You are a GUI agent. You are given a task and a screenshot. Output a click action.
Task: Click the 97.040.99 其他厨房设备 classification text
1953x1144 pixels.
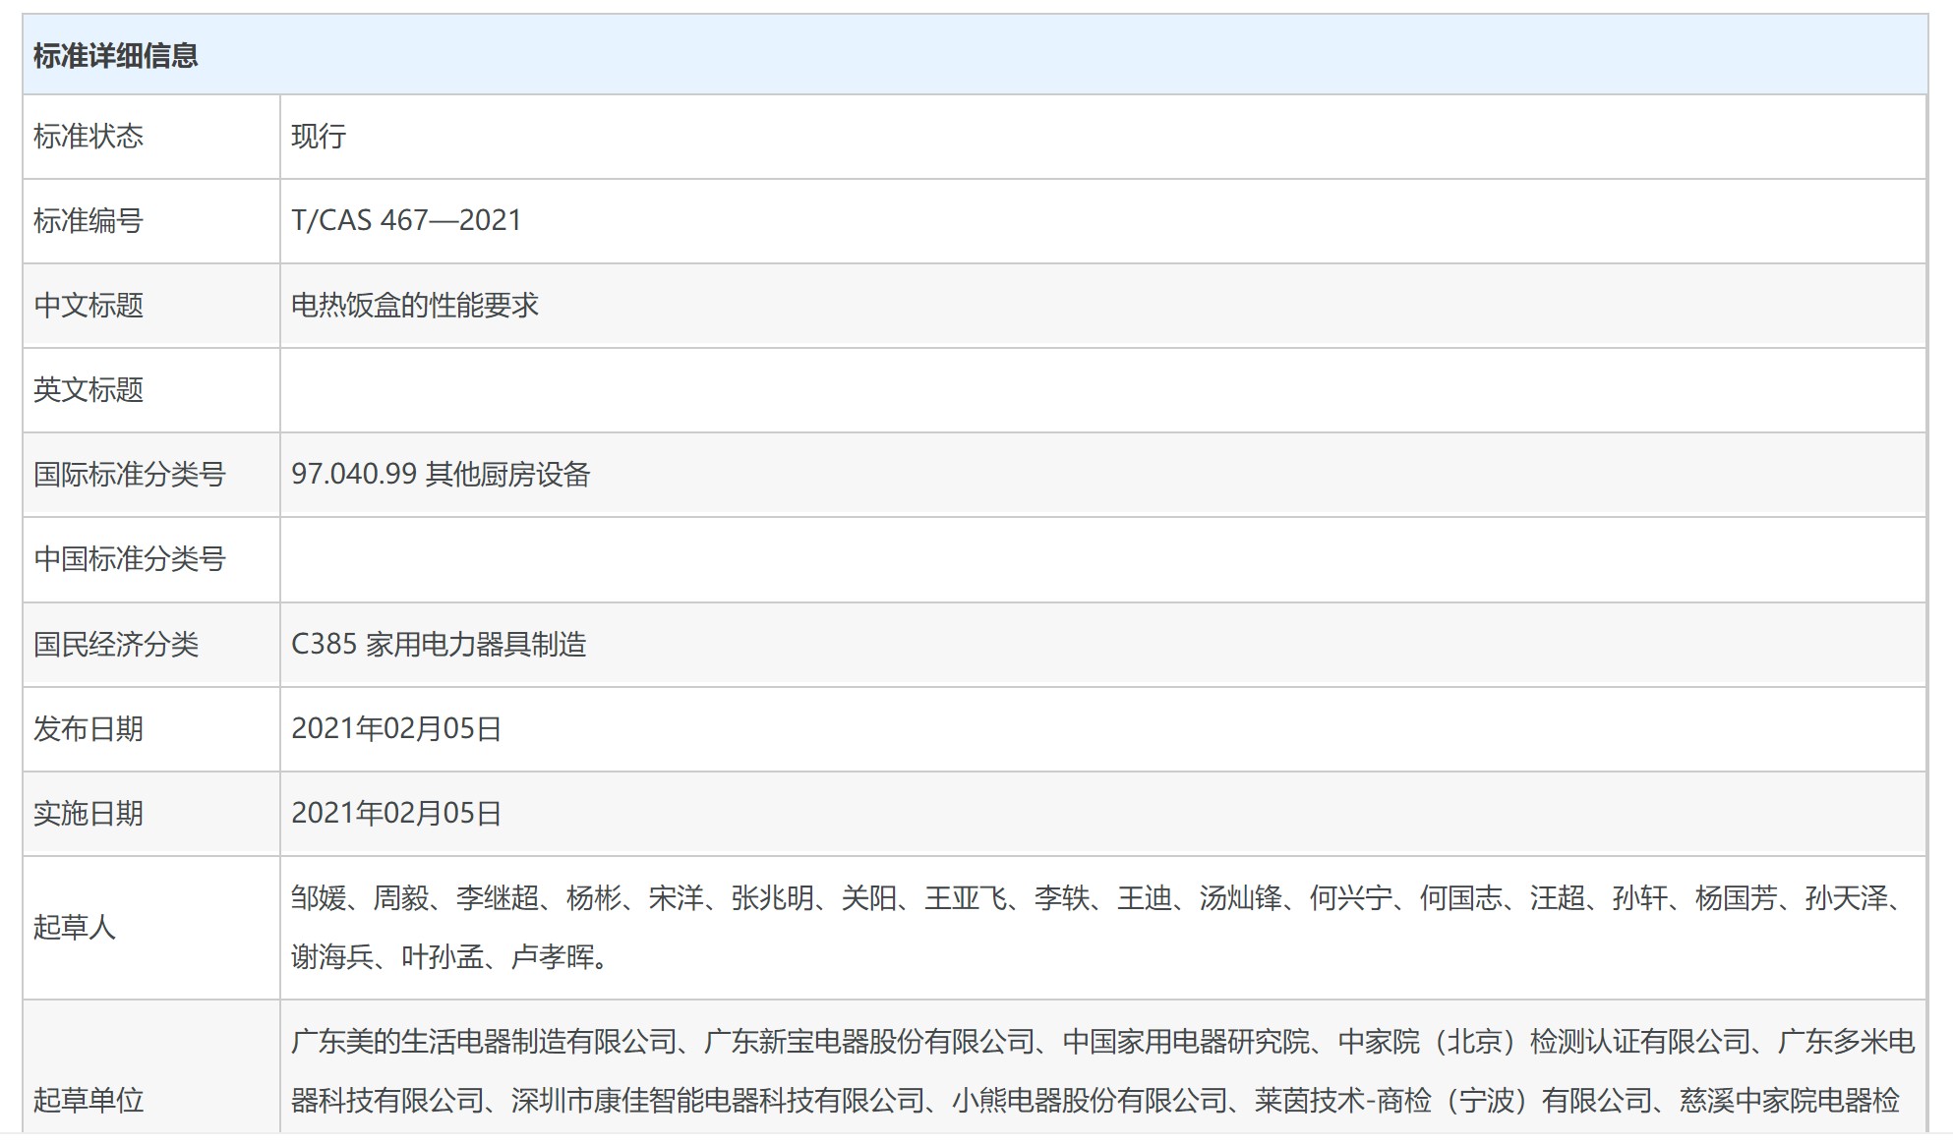441,475
